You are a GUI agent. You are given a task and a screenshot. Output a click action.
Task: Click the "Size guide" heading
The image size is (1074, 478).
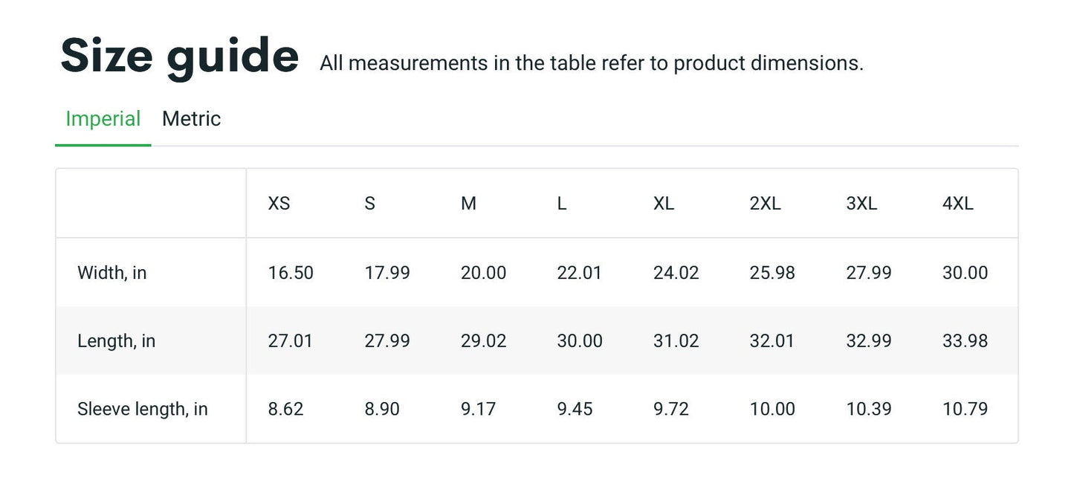pyautogui.click(x=179, y=56)
